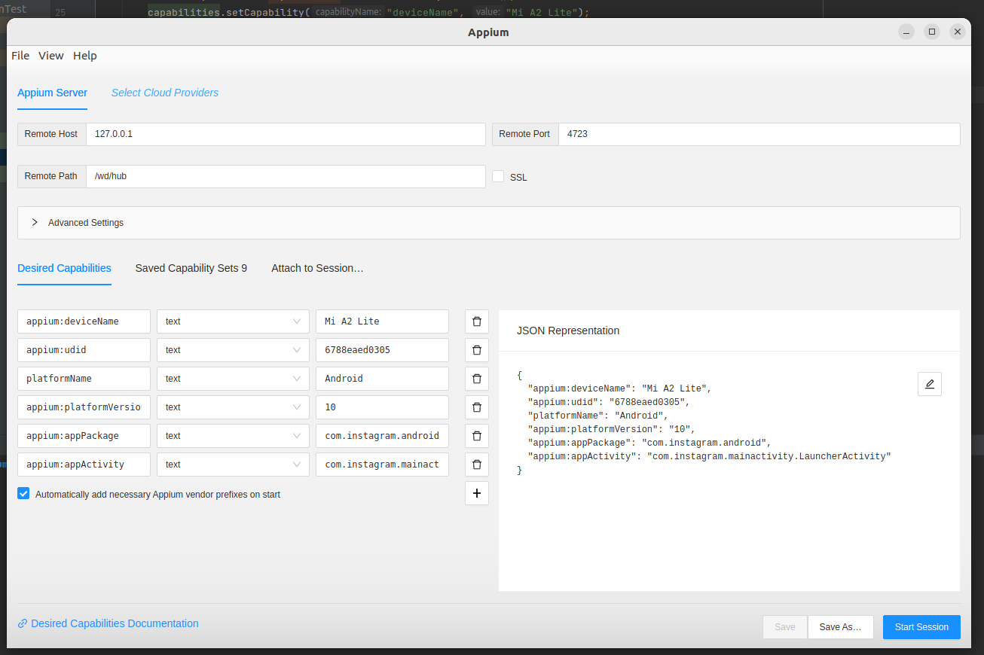Click the Save As button
Viewport: 984px width, 655px height.
point(840,627)
